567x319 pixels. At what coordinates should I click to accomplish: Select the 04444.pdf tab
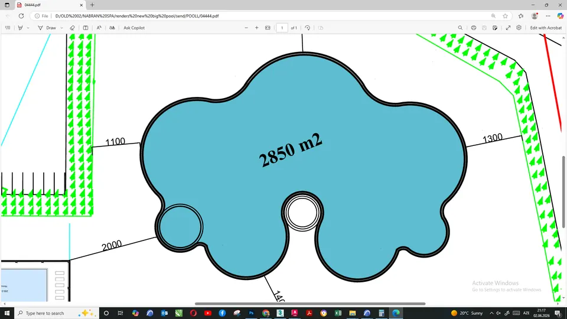coord(50,5)
